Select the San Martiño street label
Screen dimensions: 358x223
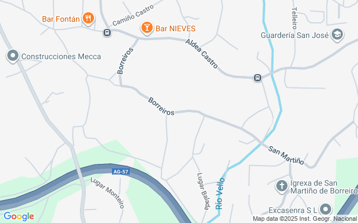click(x=286, y=155)
